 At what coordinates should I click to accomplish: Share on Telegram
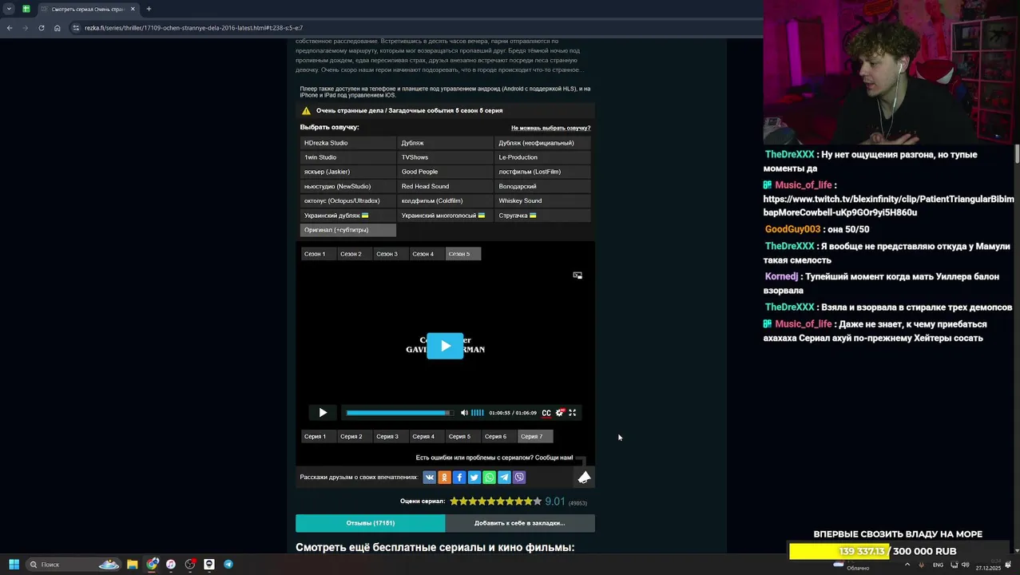click(504, 478)
